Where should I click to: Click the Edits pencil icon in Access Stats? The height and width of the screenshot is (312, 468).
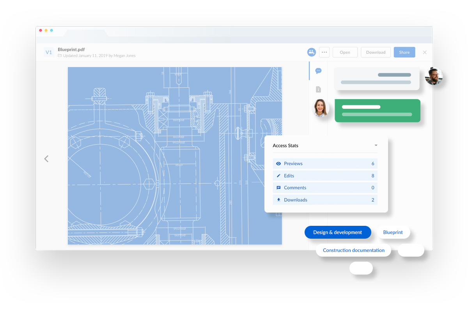(278, 175)
